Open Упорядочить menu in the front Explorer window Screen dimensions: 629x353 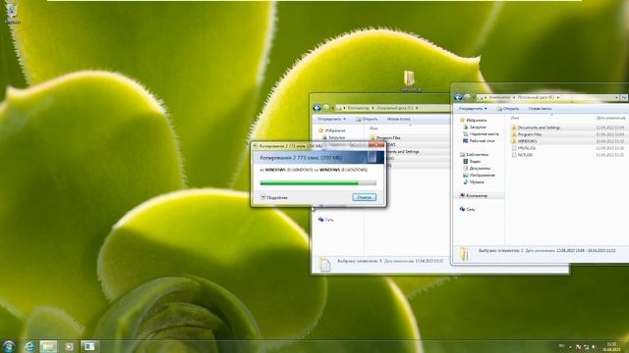[x=473, y=109]
